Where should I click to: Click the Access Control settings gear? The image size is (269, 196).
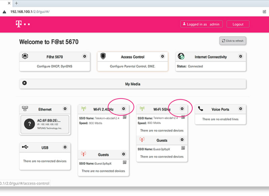[x=162, y=56]
